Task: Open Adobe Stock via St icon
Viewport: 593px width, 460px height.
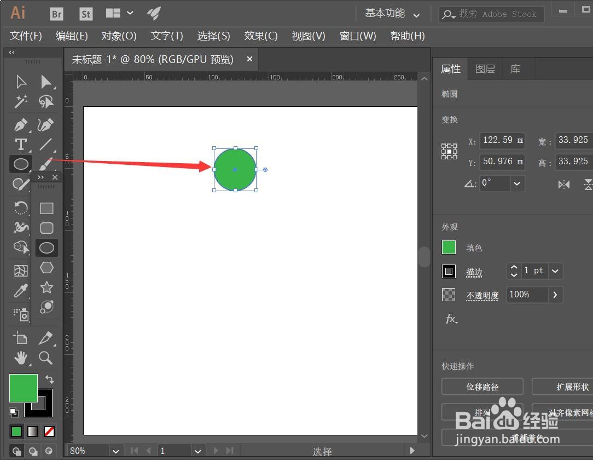Action: click(x=86, y=14)
